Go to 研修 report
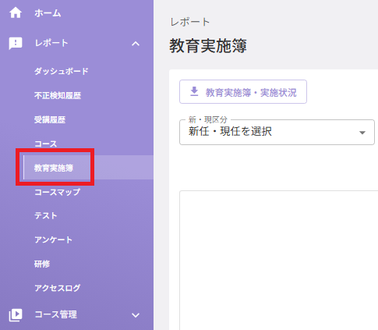 42,264
